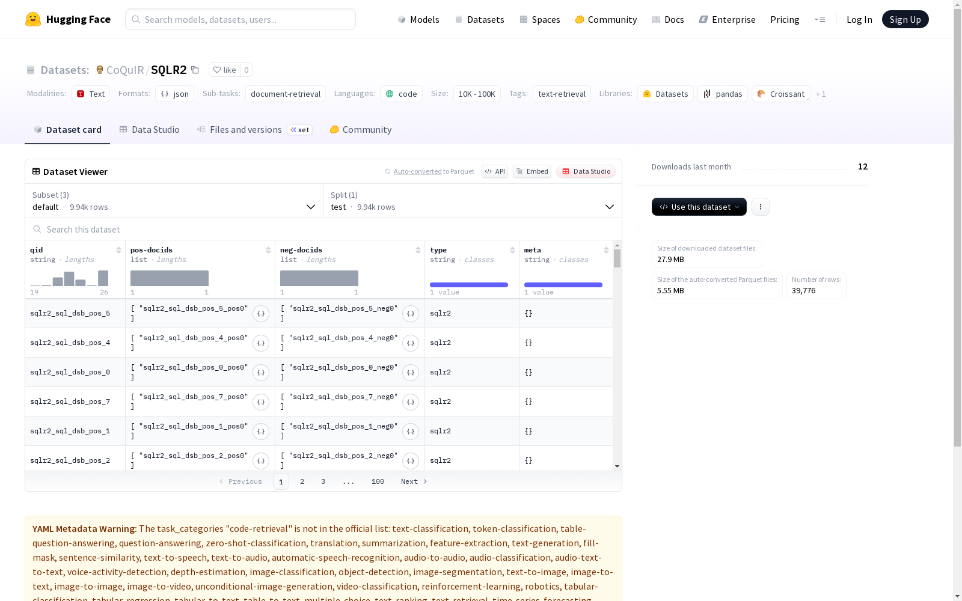This screenshot has width=962, height=601.
Task: Sort by the type column arrows
Action: [512, 250]
